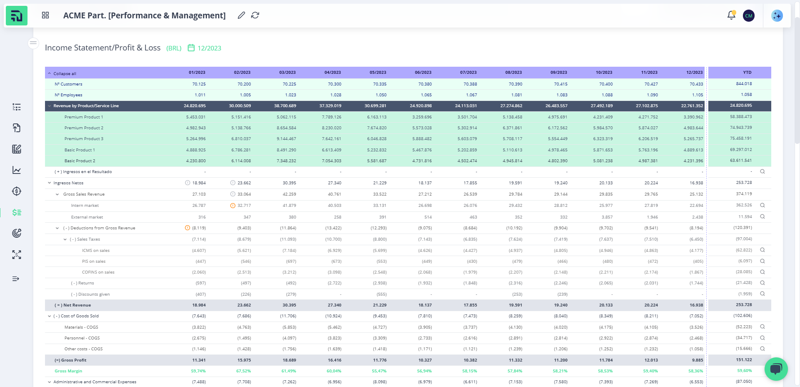Click ACME Part. dashboard title
Screen dimensions: 800x387
(144, 15)
